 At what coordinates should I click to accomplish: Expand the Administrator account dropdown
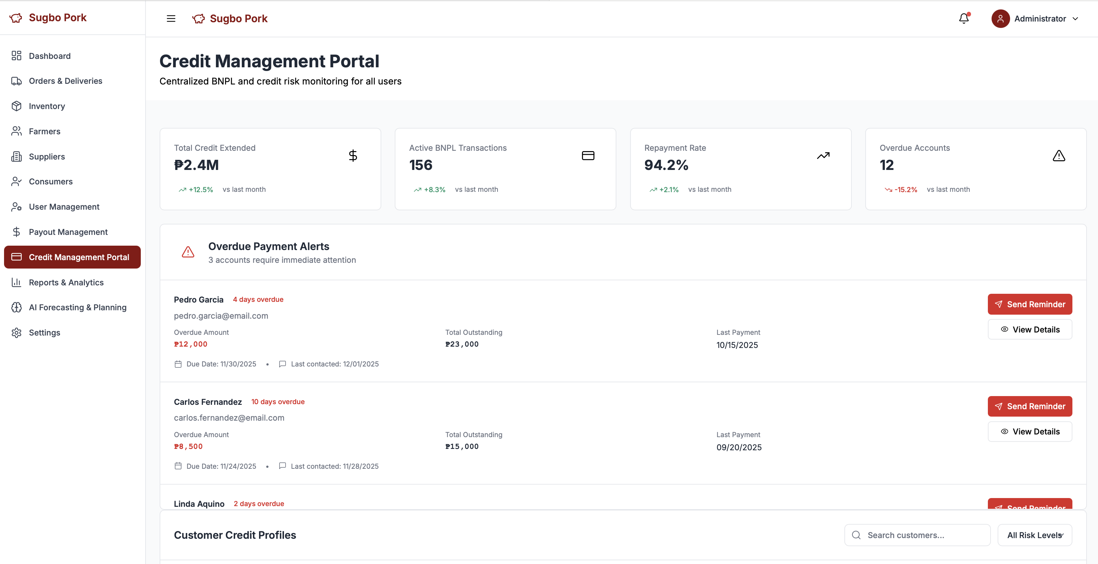click(x=1075, y=19)
